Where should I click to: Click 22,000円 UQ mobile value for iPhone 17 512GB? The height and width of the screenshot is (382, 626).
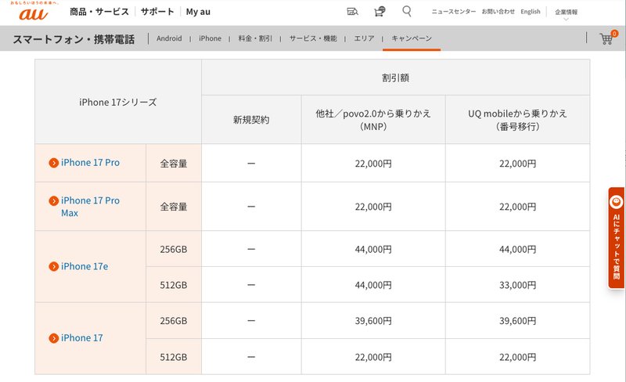pos(517,357)
